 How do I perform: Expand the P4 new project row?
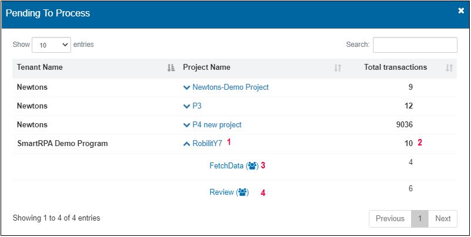(x=187, y=125)
